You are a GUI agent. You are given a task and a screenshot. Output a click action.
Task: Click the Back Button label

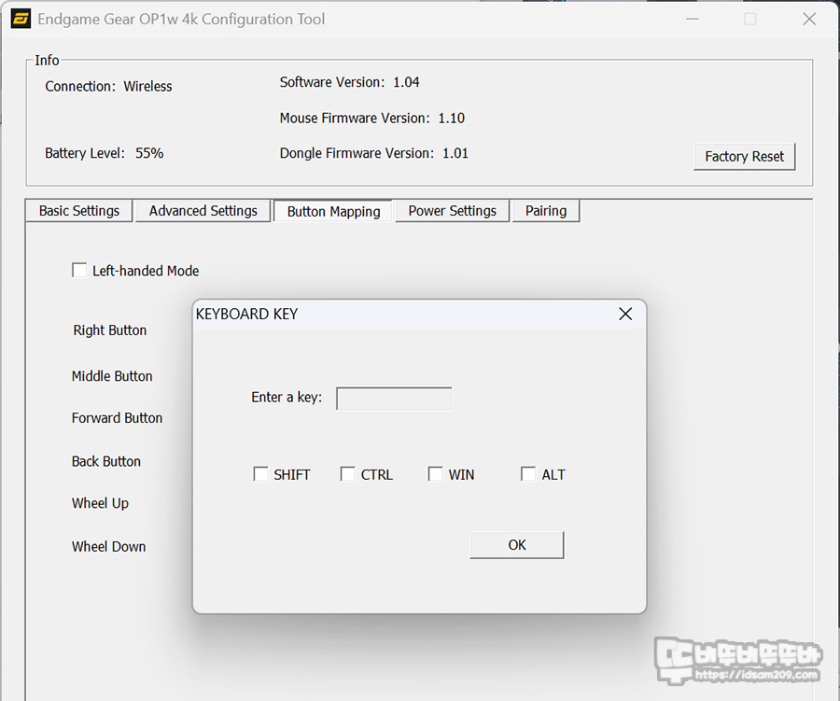106,461
